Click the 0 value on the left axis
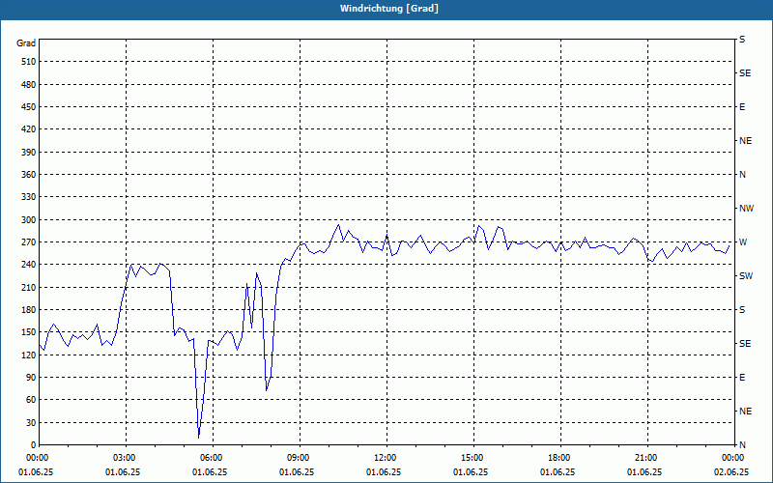 [x=34, y=445]
